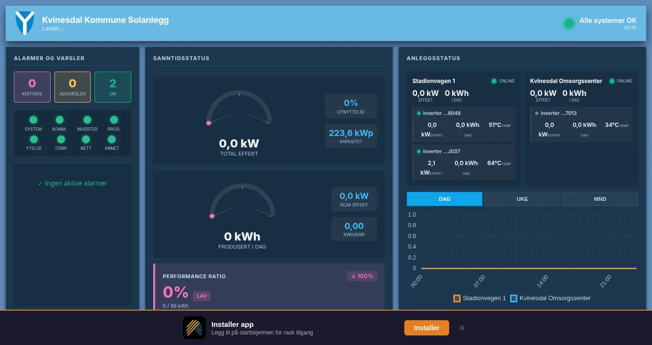The image size is (652, 345).
Task: Switch to the MND tab
Action: pyautogui.click(x=600, y=199)
